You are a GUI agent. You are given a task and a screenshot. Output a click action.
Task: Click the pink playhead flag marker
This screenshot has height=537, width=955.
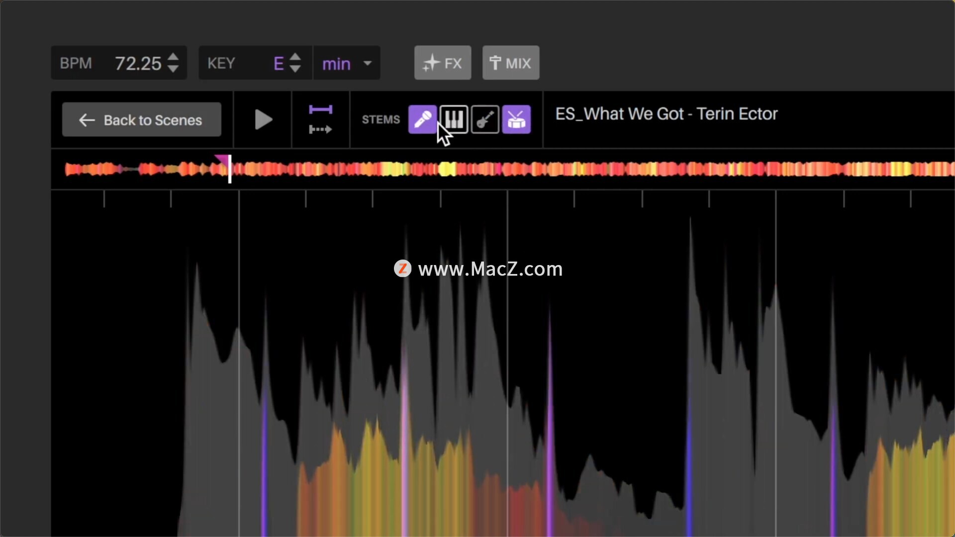coord(222,160)
